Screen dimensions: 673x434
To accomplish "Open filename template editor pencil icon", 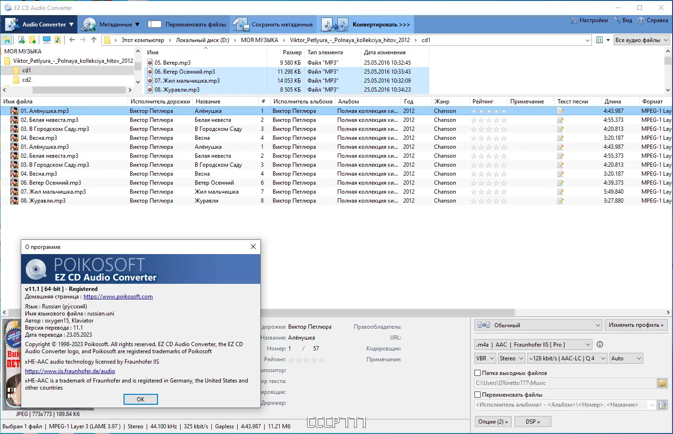I will 662,405.
